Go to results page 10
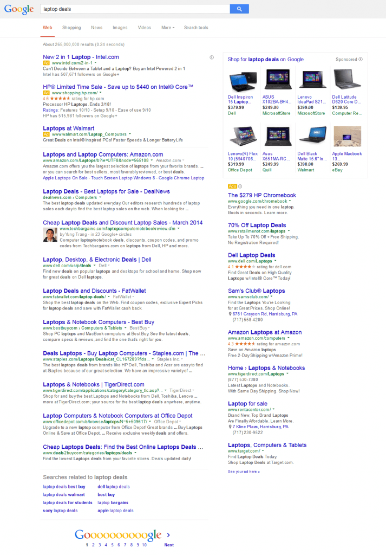Screen dimensions: 386x555 [144, 545]
